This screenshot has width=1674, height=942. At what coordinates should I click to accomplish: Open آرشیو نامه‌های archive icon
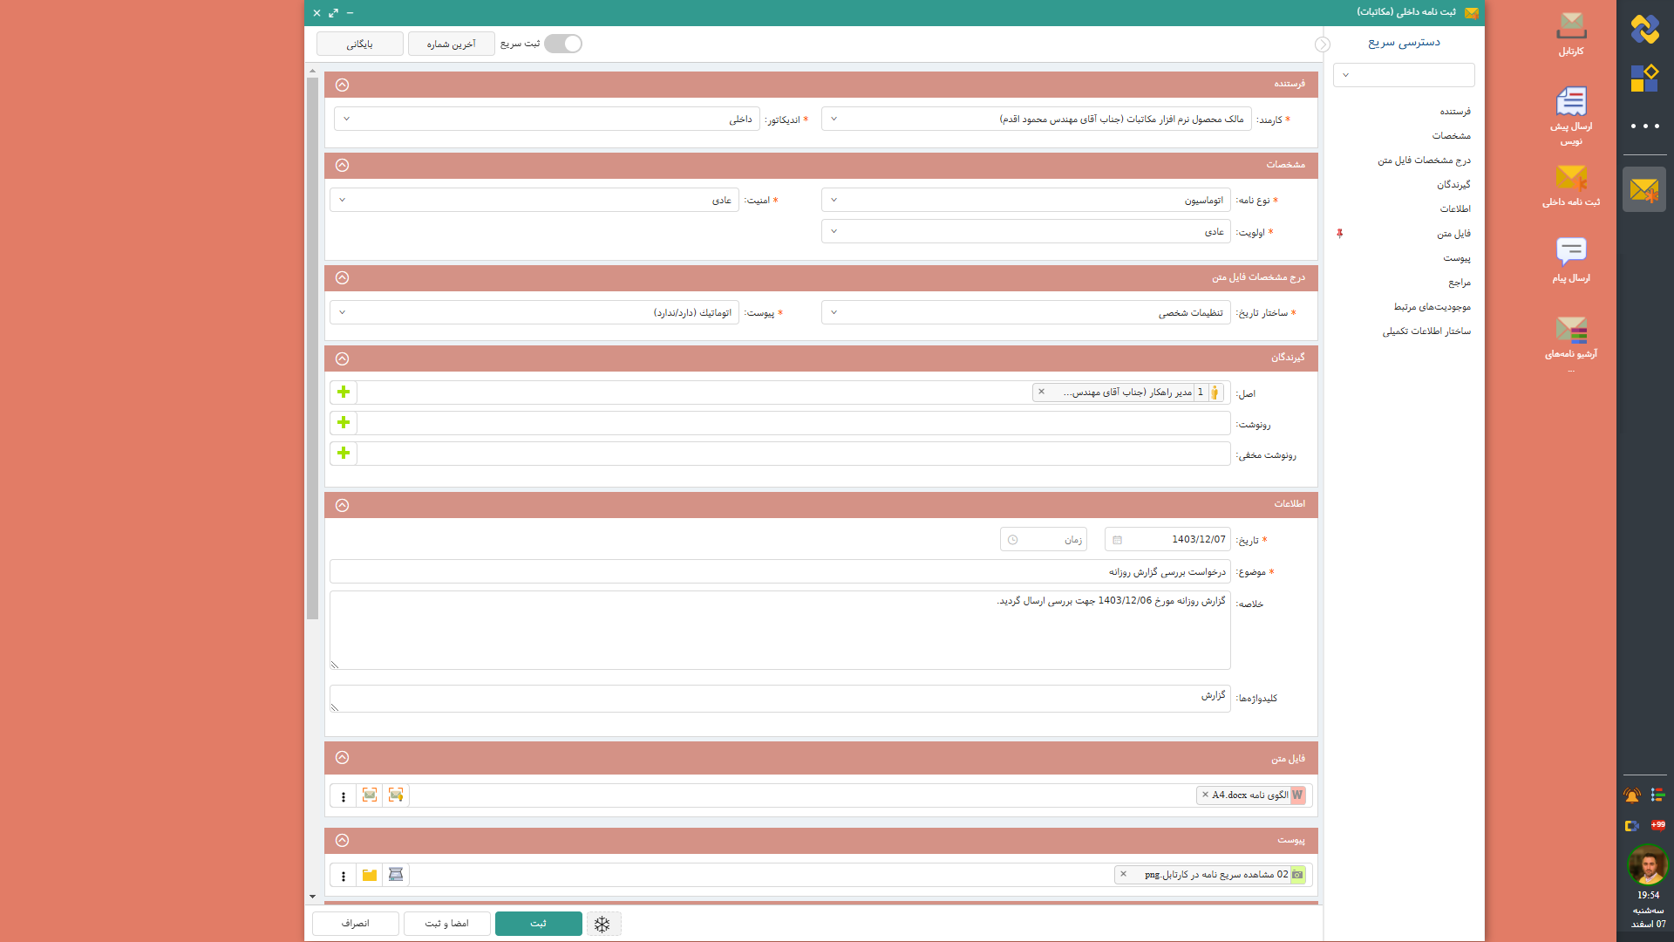click(1571, 331)
